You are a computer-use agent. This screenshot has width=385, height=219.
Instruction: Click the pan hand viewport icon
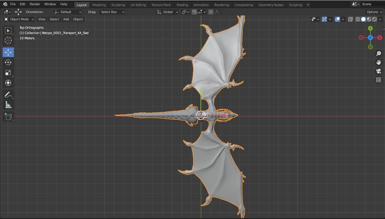tap(379, 62)
